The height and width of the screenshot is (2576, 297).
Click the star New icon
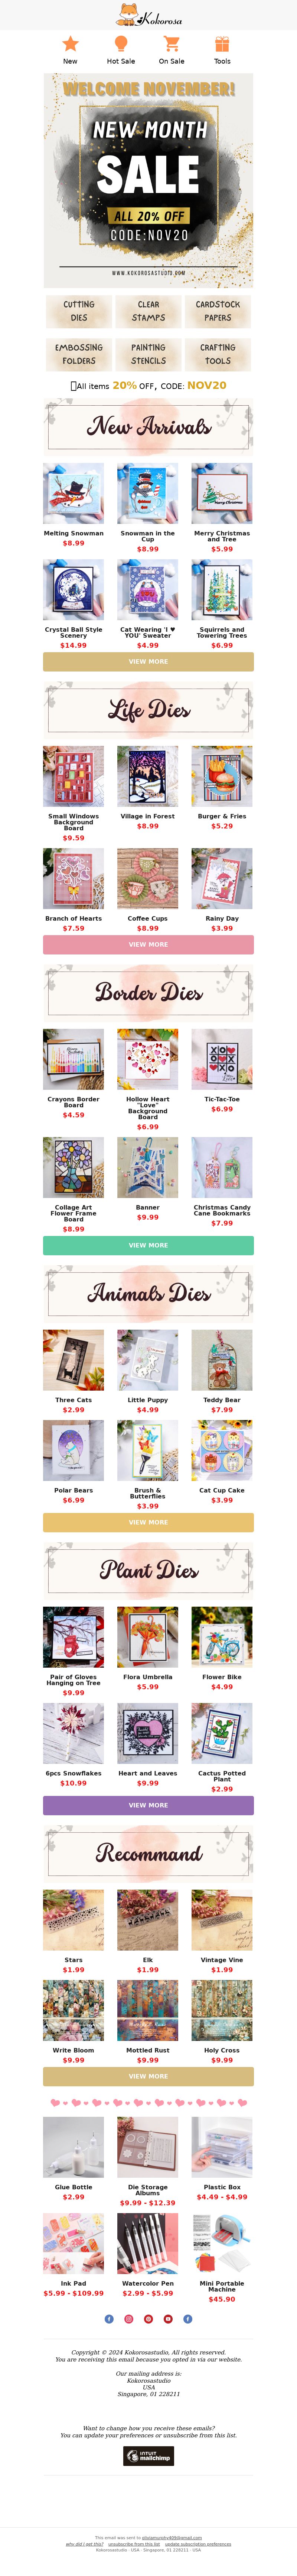pyautogui.click(x=70, y=44)
